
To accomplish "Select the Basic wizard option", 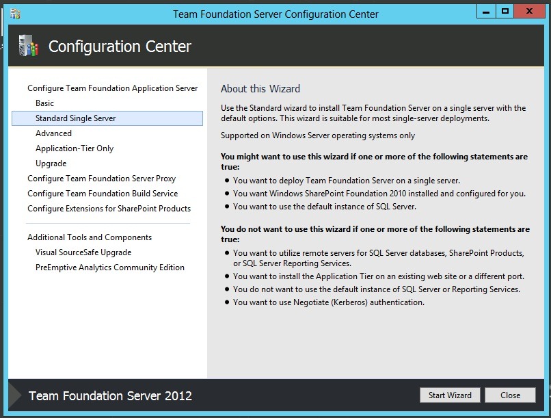I will tap(44, 103).
